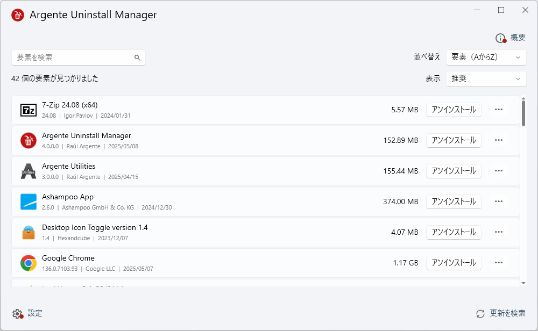The height and width of the screenshot is (331, 538).
Task: Select the Ashampoo App name text
Action: pos(68,197)
